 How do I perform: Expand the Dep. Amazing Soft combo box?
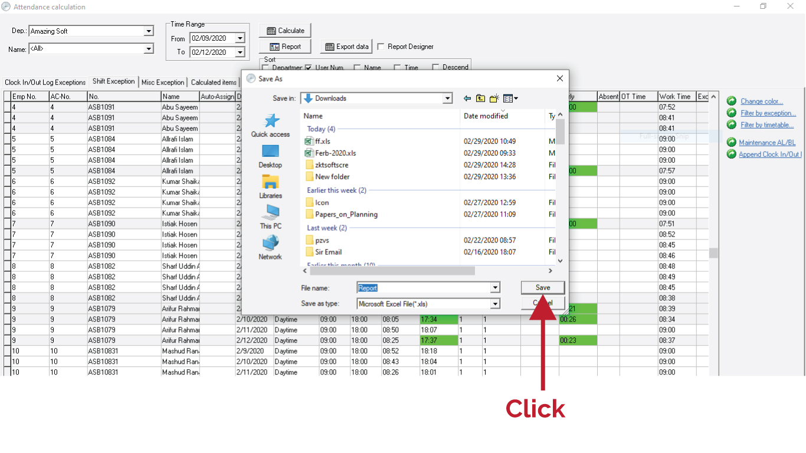[x=149, y=31]
